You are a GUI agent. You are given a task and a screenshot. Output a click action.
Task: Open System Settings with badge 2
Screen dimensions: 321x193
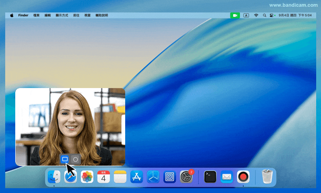tap(186, 177)
